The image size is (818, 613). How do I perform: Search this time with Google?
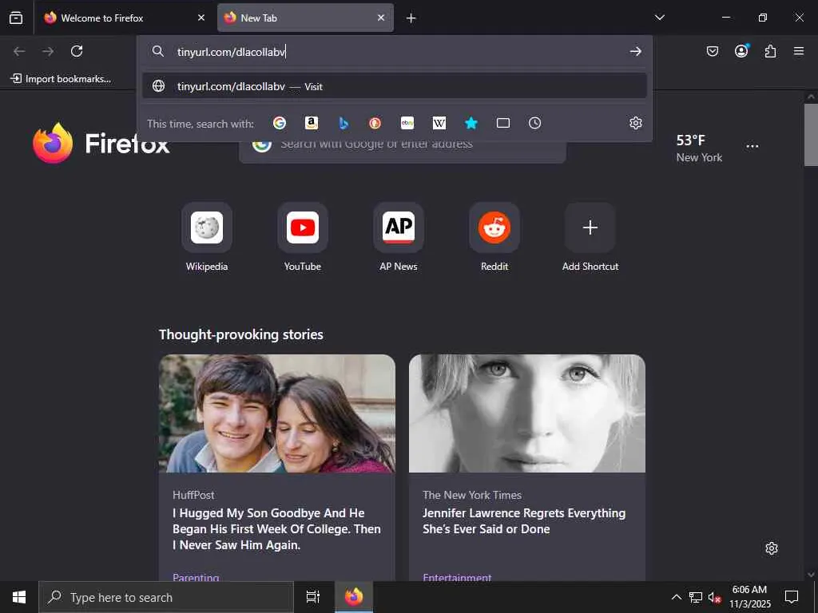[280, 123]
